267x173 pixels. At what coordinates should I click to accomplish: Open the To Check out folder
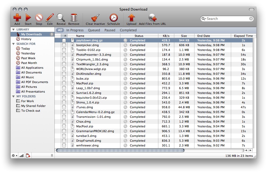click(31, 111)
